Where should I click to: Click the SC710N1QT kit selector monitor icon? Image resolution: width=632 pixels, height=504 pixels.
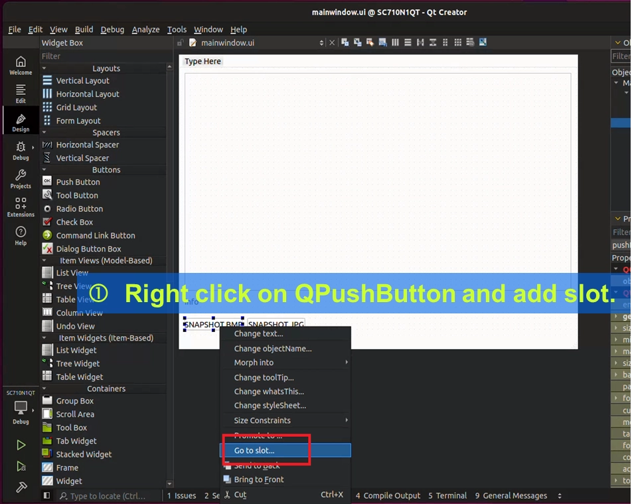[x=21, y=408]
